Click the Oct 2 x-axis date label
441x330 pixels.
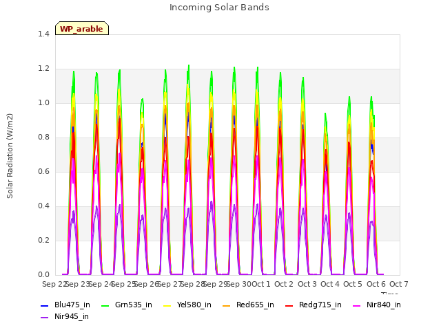pos(284,284)
